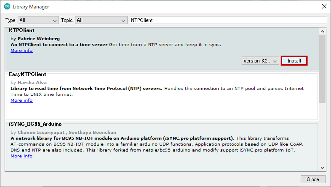331x187 pixels.
Task: Click the NTPClient search input field
Action: 227,20
